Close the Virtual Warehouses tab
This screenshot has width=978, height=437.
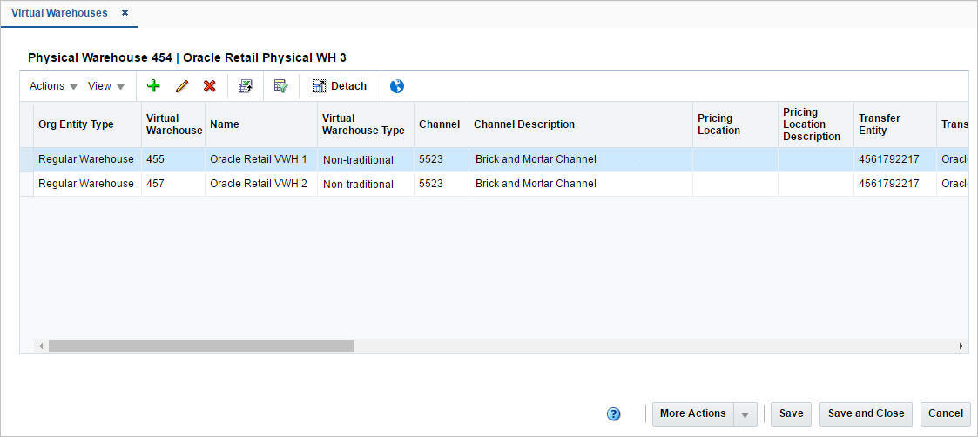[125, 12]
